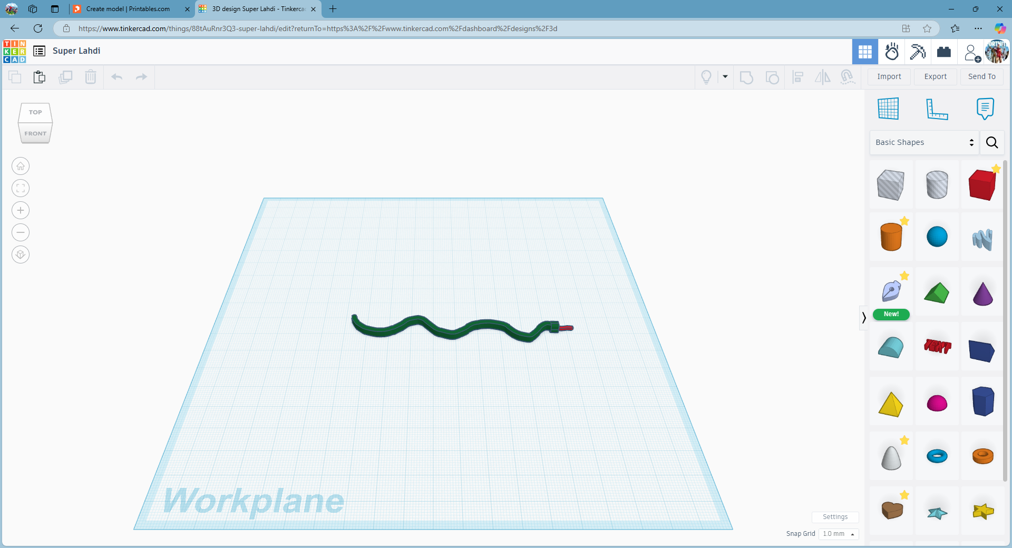Switch to Sim Lab mode
Screen dimensions: 1012x548
(892, 52)
